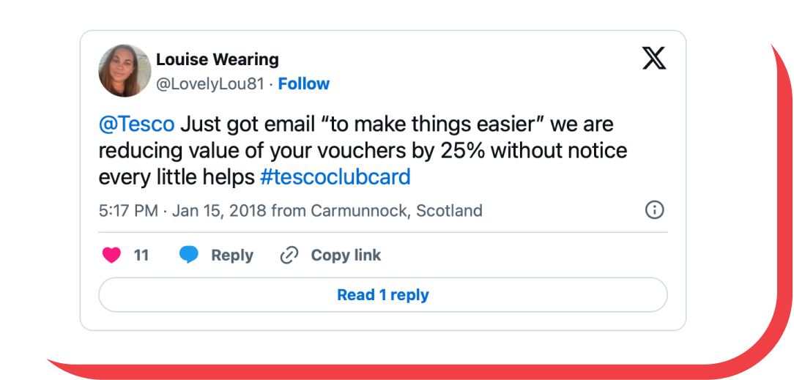The image size is (794, 380).
Task: Open the 5:17 PM Jan 15, 2018 timestamp
Action: (x=182, y=211)
